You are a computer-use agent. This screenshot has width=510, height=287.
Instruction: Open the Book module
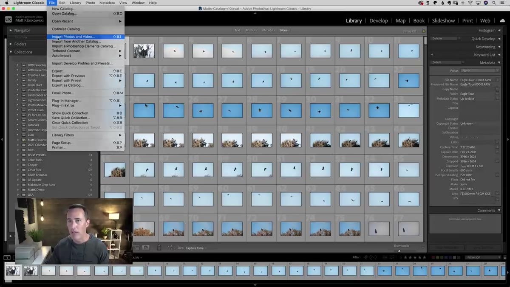pyautogui.click(x=419, y=20)
